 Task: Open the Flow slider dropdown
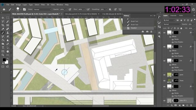(x=84, y=9)
